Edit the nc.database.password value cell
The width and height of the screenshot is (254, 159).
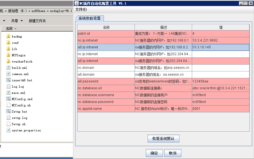click(221, 102)
